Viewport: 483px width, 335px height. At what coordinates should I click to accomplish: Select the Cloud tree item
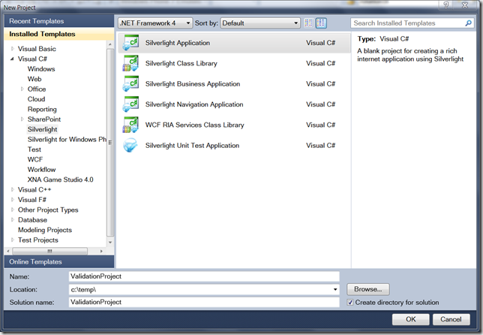click(36, 99)
